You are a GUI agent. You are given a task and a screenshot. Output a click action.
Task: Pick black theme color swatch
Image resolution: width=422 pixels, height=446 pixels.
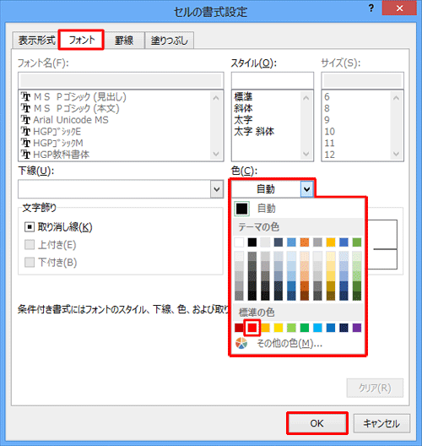click(x=252, y=242)
